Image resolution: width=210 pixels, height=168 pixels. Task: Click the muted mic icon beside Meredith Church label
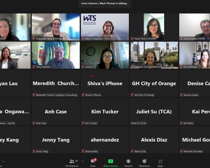click(34, 95)
